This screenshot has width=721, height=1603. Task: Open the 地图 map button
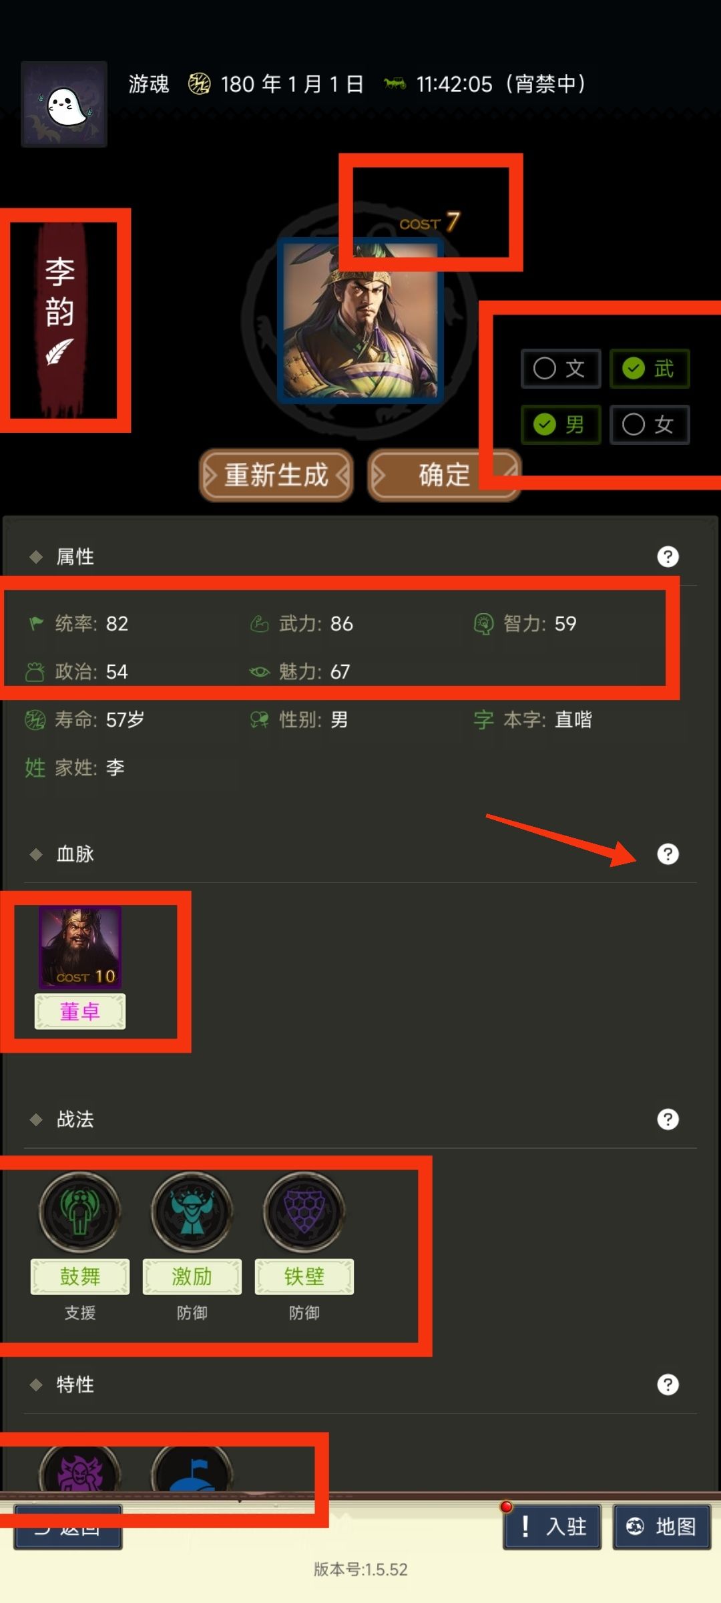click(662, 1526)
